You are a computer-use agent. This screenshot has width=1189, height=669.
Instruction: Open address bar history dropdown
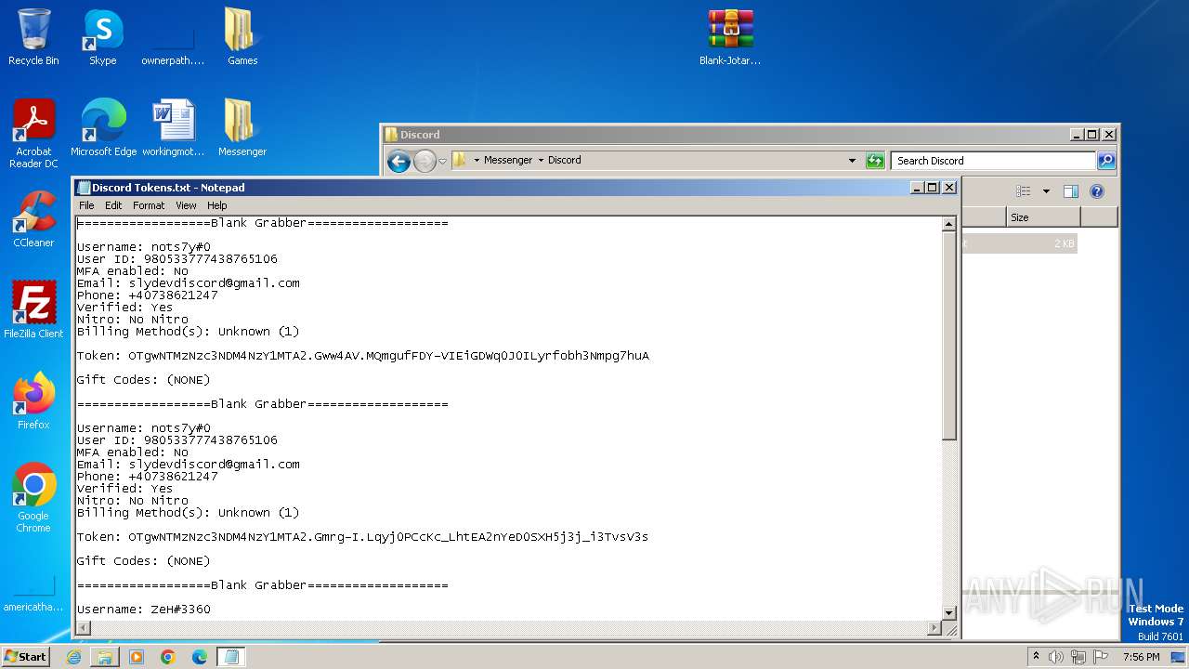click(852, 161)
